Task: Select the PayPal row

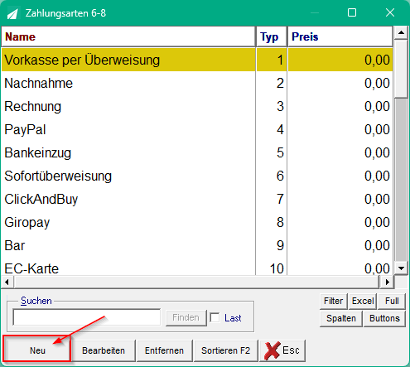Action: 197,129
